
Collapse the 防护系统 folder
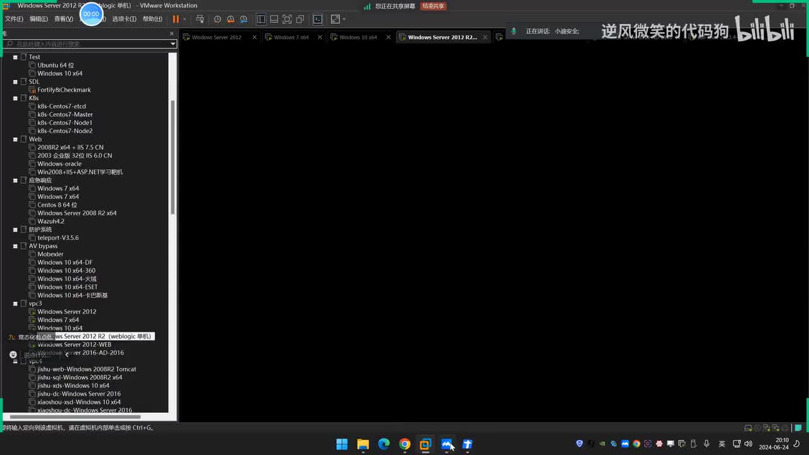click(x=15, y=229)
